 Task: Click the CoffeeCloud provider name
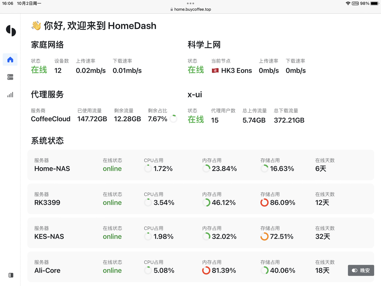coord(51,119)
